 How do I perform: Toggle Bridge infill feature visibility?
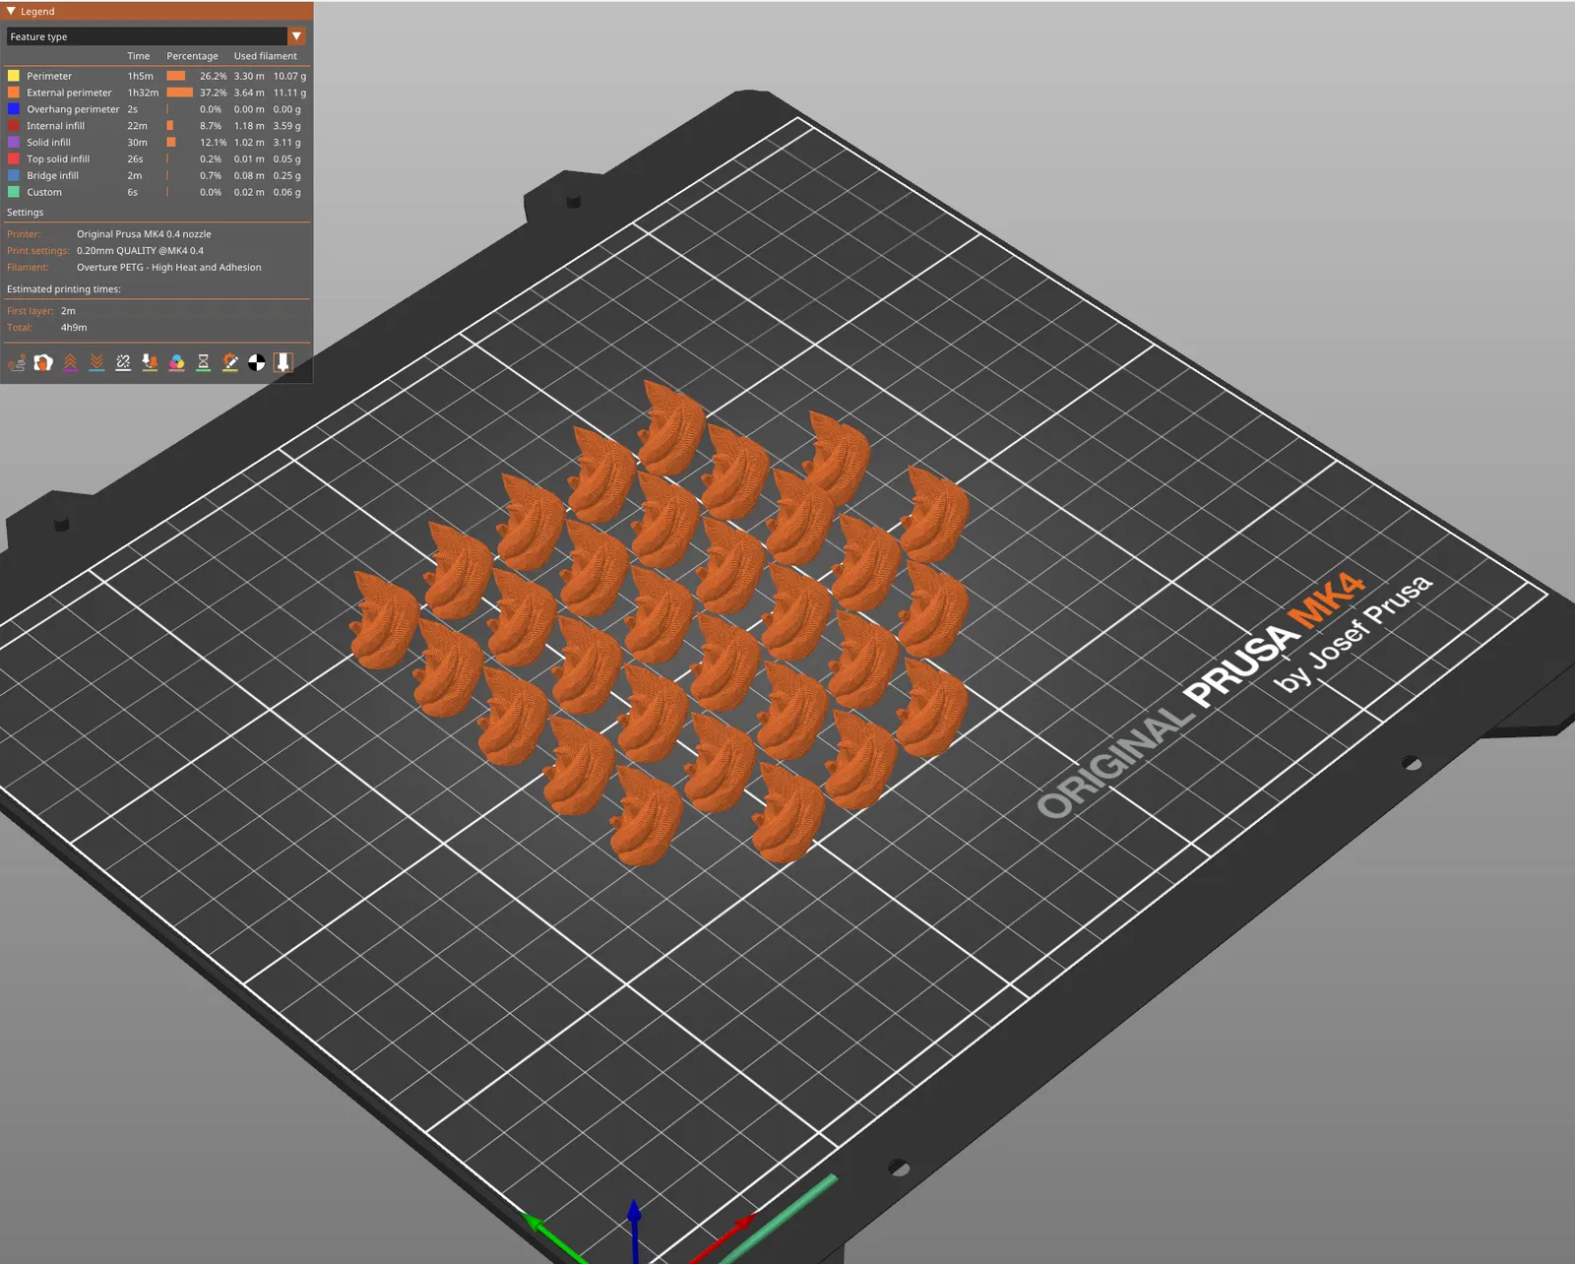click(x=157, y=176)
